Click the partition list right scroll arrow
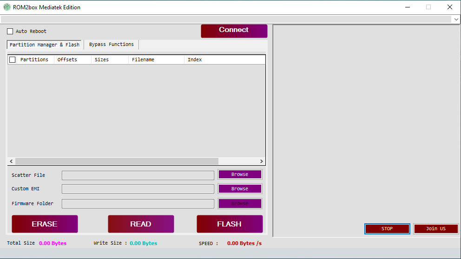The image size is (461, 259). pyautogui.click(x=261, y=161)
